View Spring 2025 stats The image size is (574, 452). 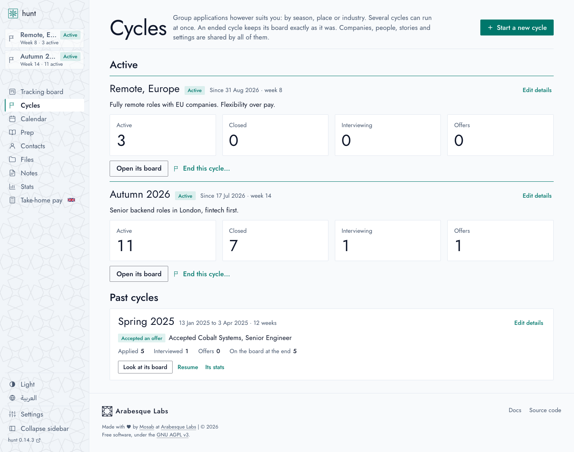pyautogui.click(x=215, y=367)
